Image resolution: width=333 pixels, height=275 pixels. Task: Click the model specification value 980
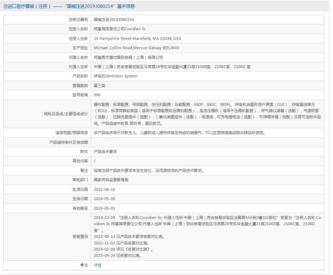click(97, 95)
